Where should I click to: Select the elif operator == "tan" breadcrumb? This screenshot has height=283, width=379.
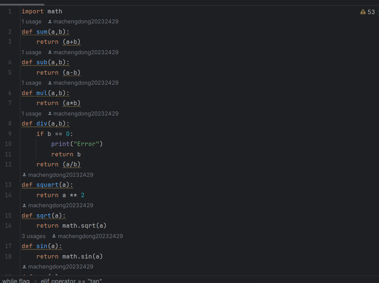coord(71,280)
